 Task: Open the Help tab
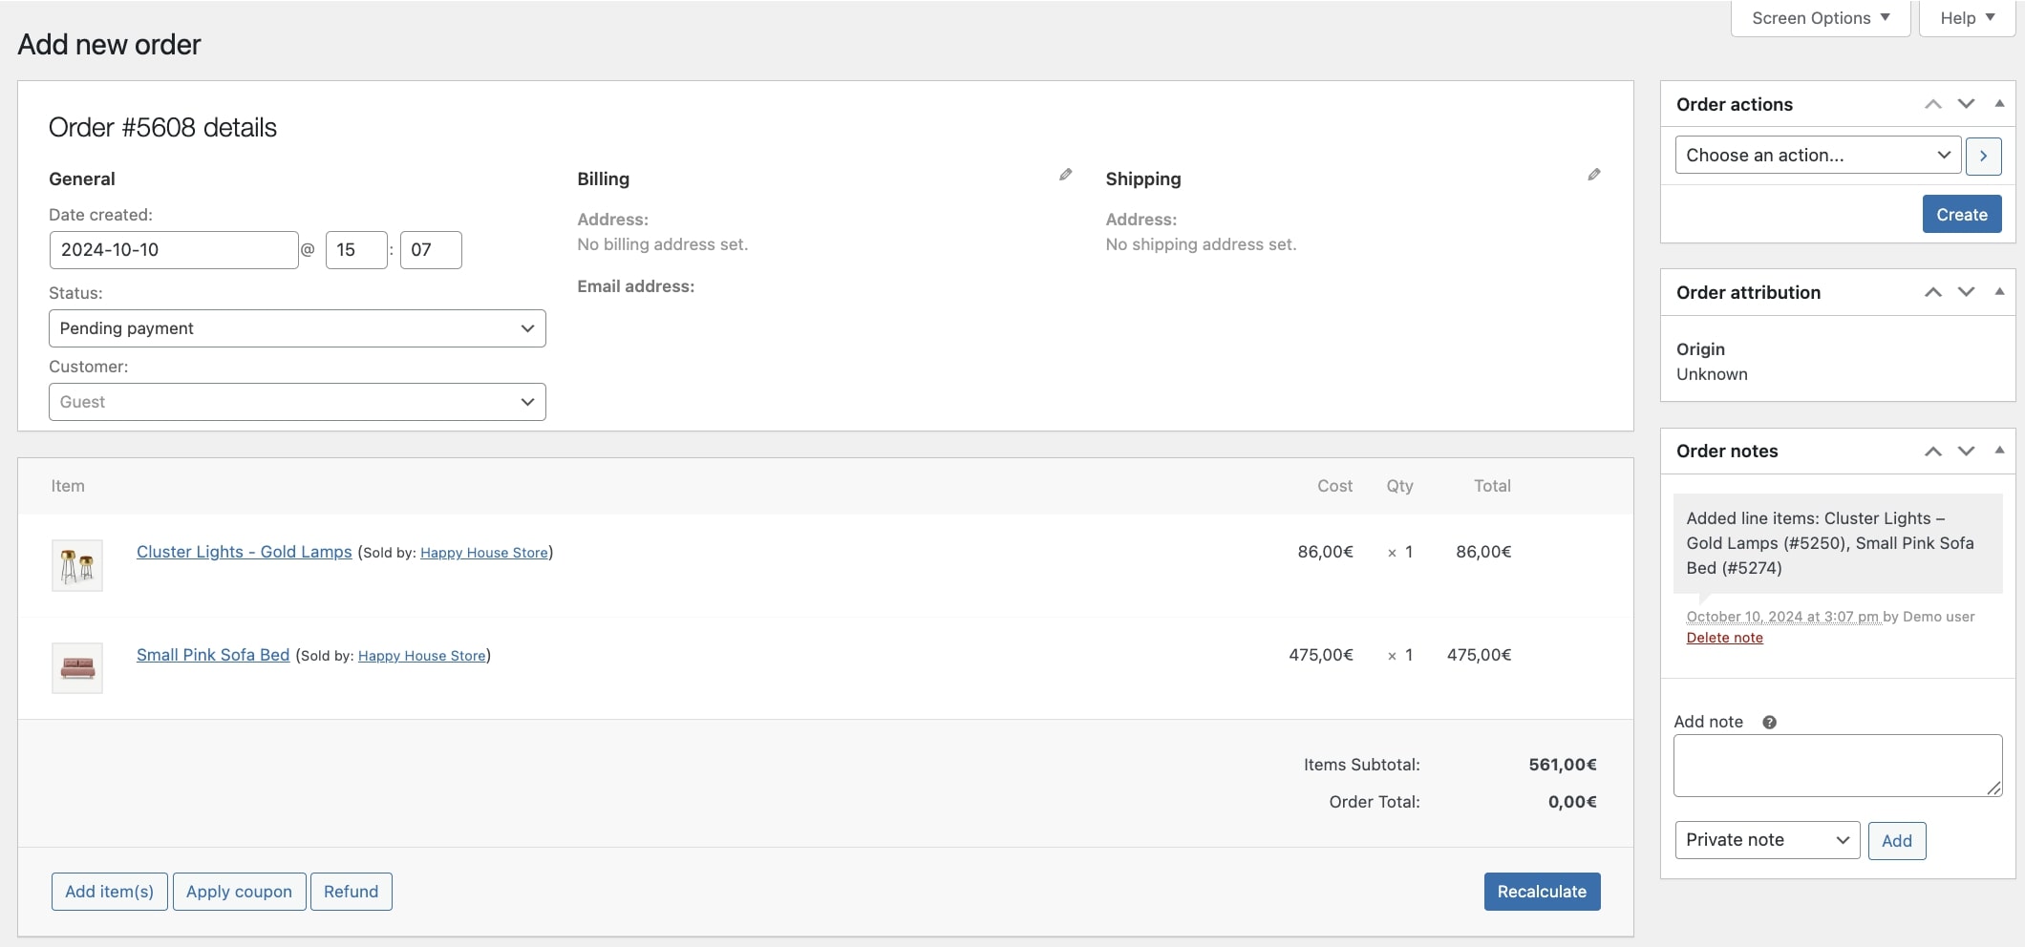point(1968,18)
